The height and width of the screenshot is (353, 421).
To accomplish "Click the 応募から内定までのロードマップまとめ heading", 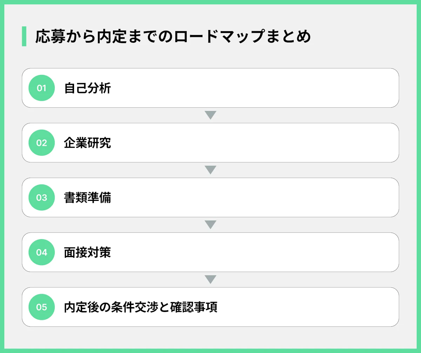I will (173, 36).
